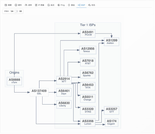Switch to the BGP tab

coord(81,5)
